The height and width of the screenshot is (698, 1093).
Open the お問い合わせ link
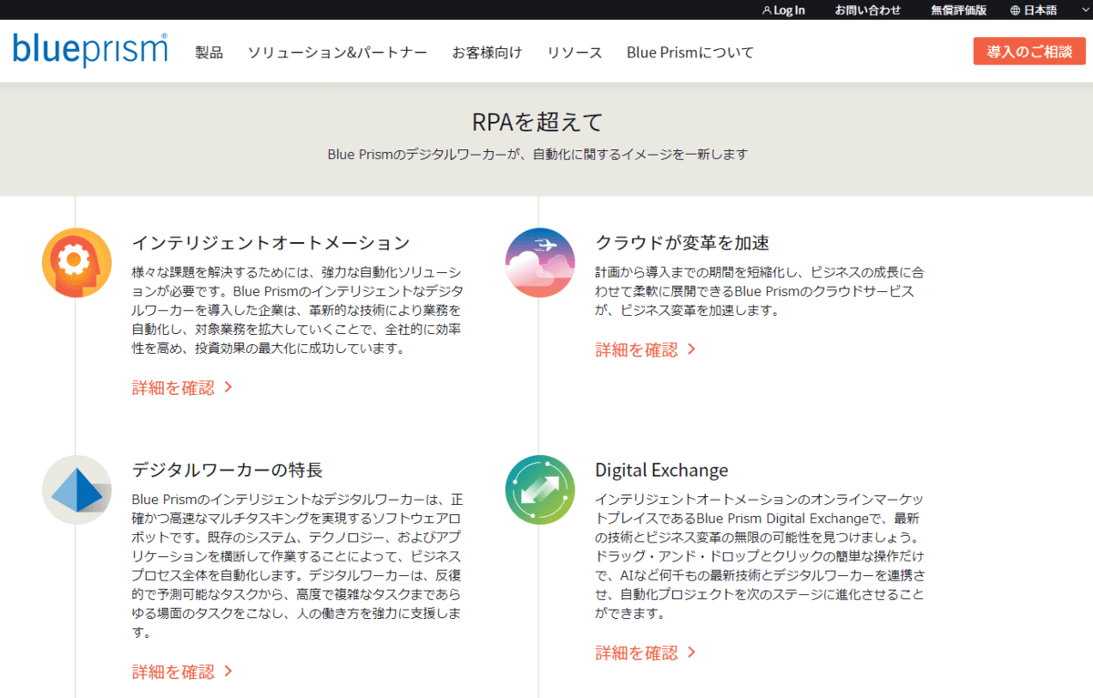pos(867,10)
